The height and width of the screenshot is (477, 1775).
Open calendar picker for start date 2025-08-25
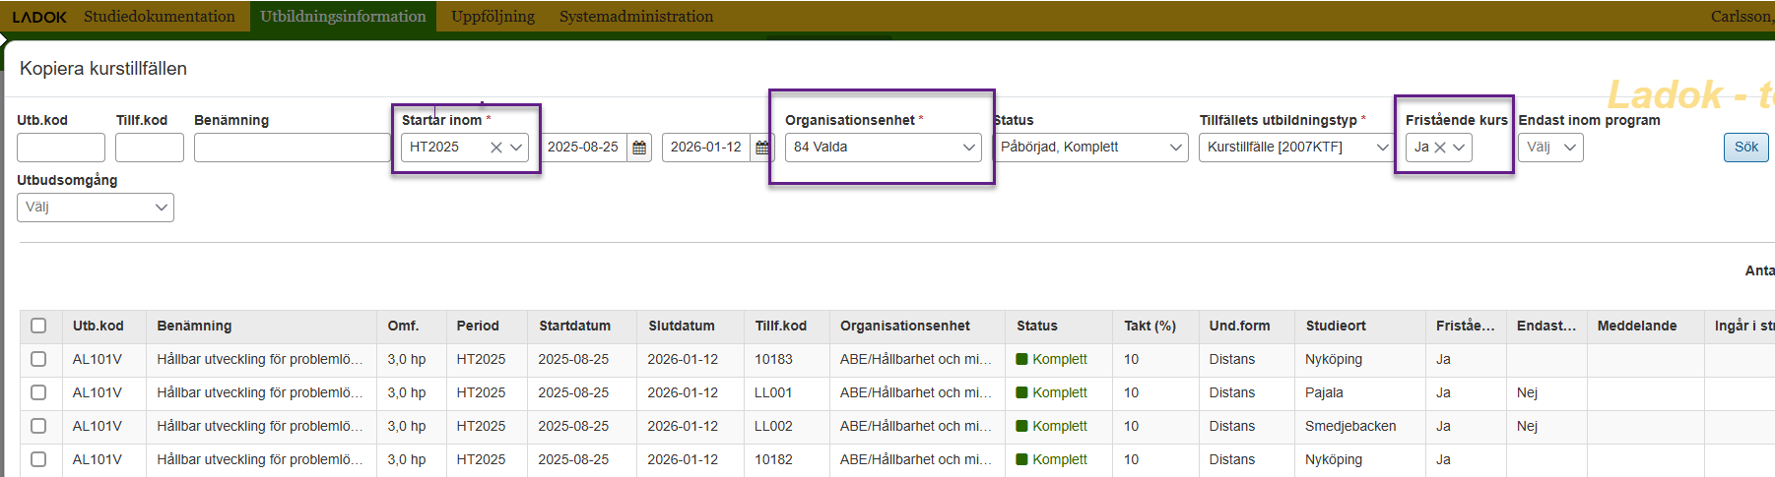pos(639,148)
